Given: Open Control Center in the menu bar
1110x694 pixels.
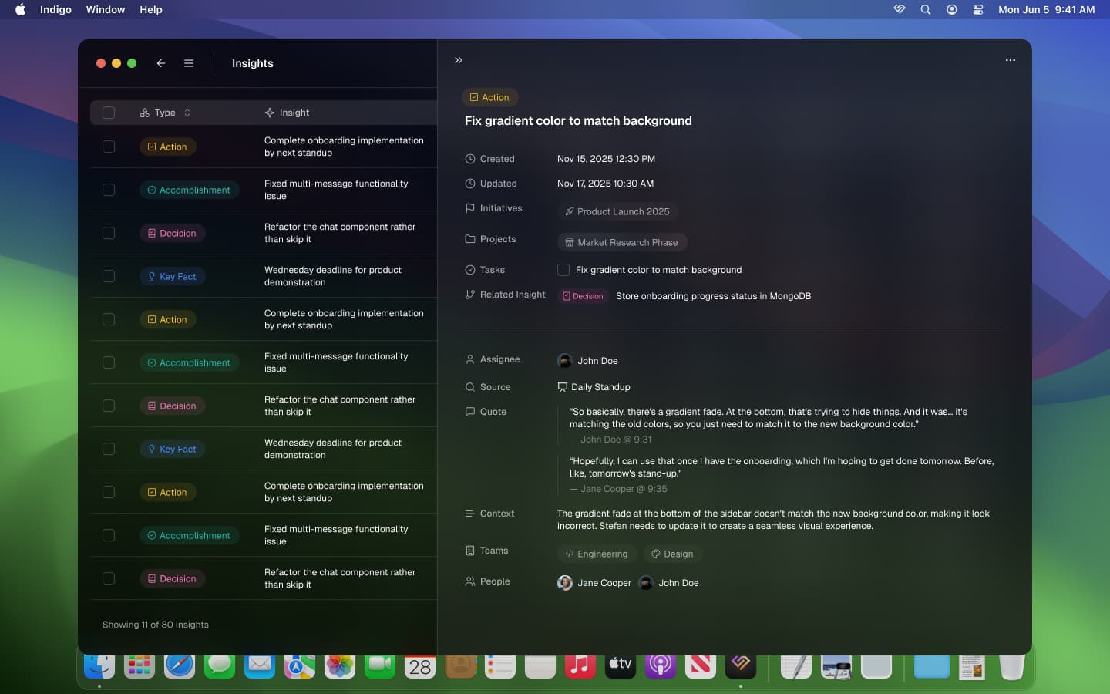Looking at the screenshot, I should 978,10.
